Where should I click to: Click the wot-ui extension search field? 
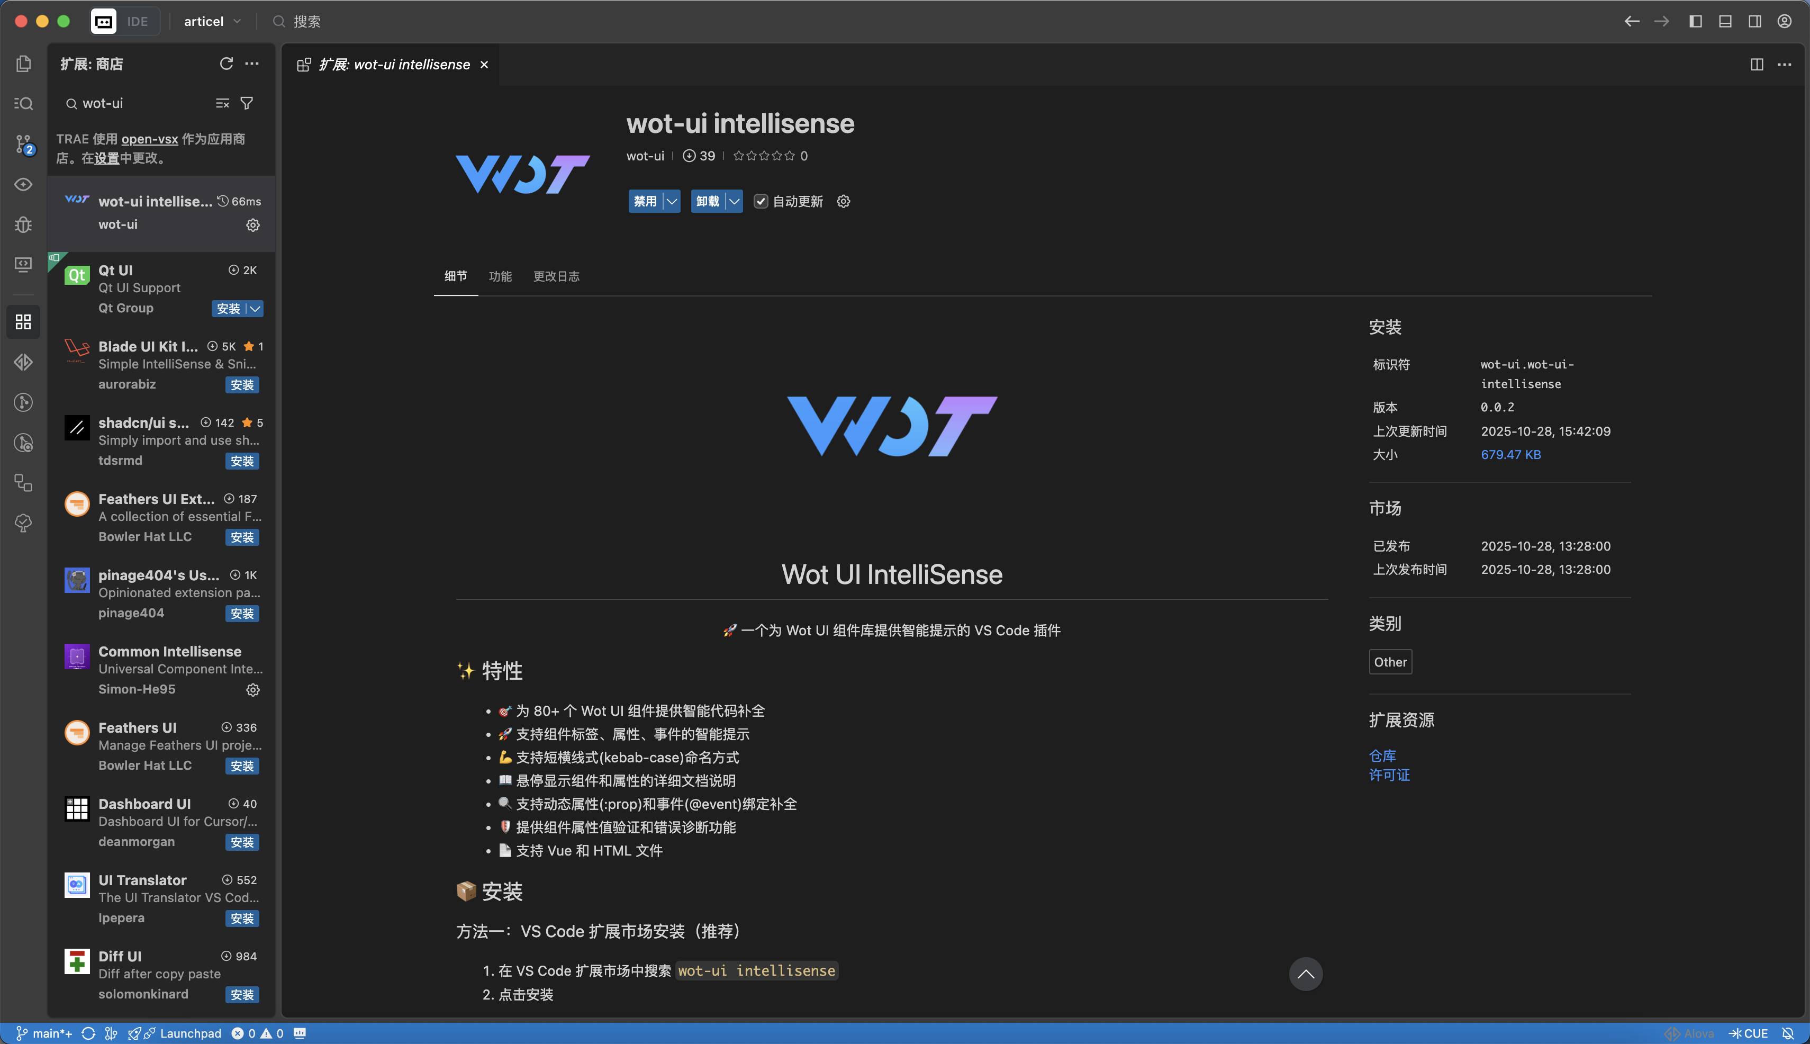tap(143, 103)
